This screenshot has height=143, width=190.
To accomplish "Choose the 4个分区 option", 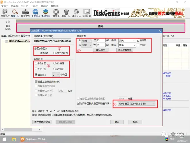I will pos(59,63).
